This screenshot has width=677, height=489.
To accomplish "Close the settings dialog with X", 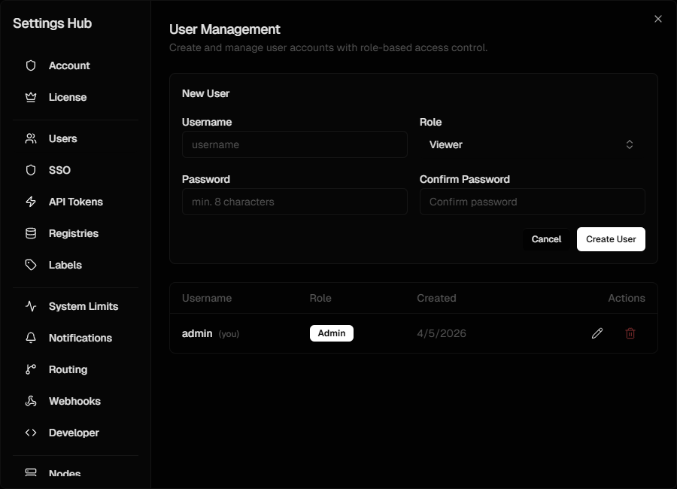I will click(x=658, y=19).
